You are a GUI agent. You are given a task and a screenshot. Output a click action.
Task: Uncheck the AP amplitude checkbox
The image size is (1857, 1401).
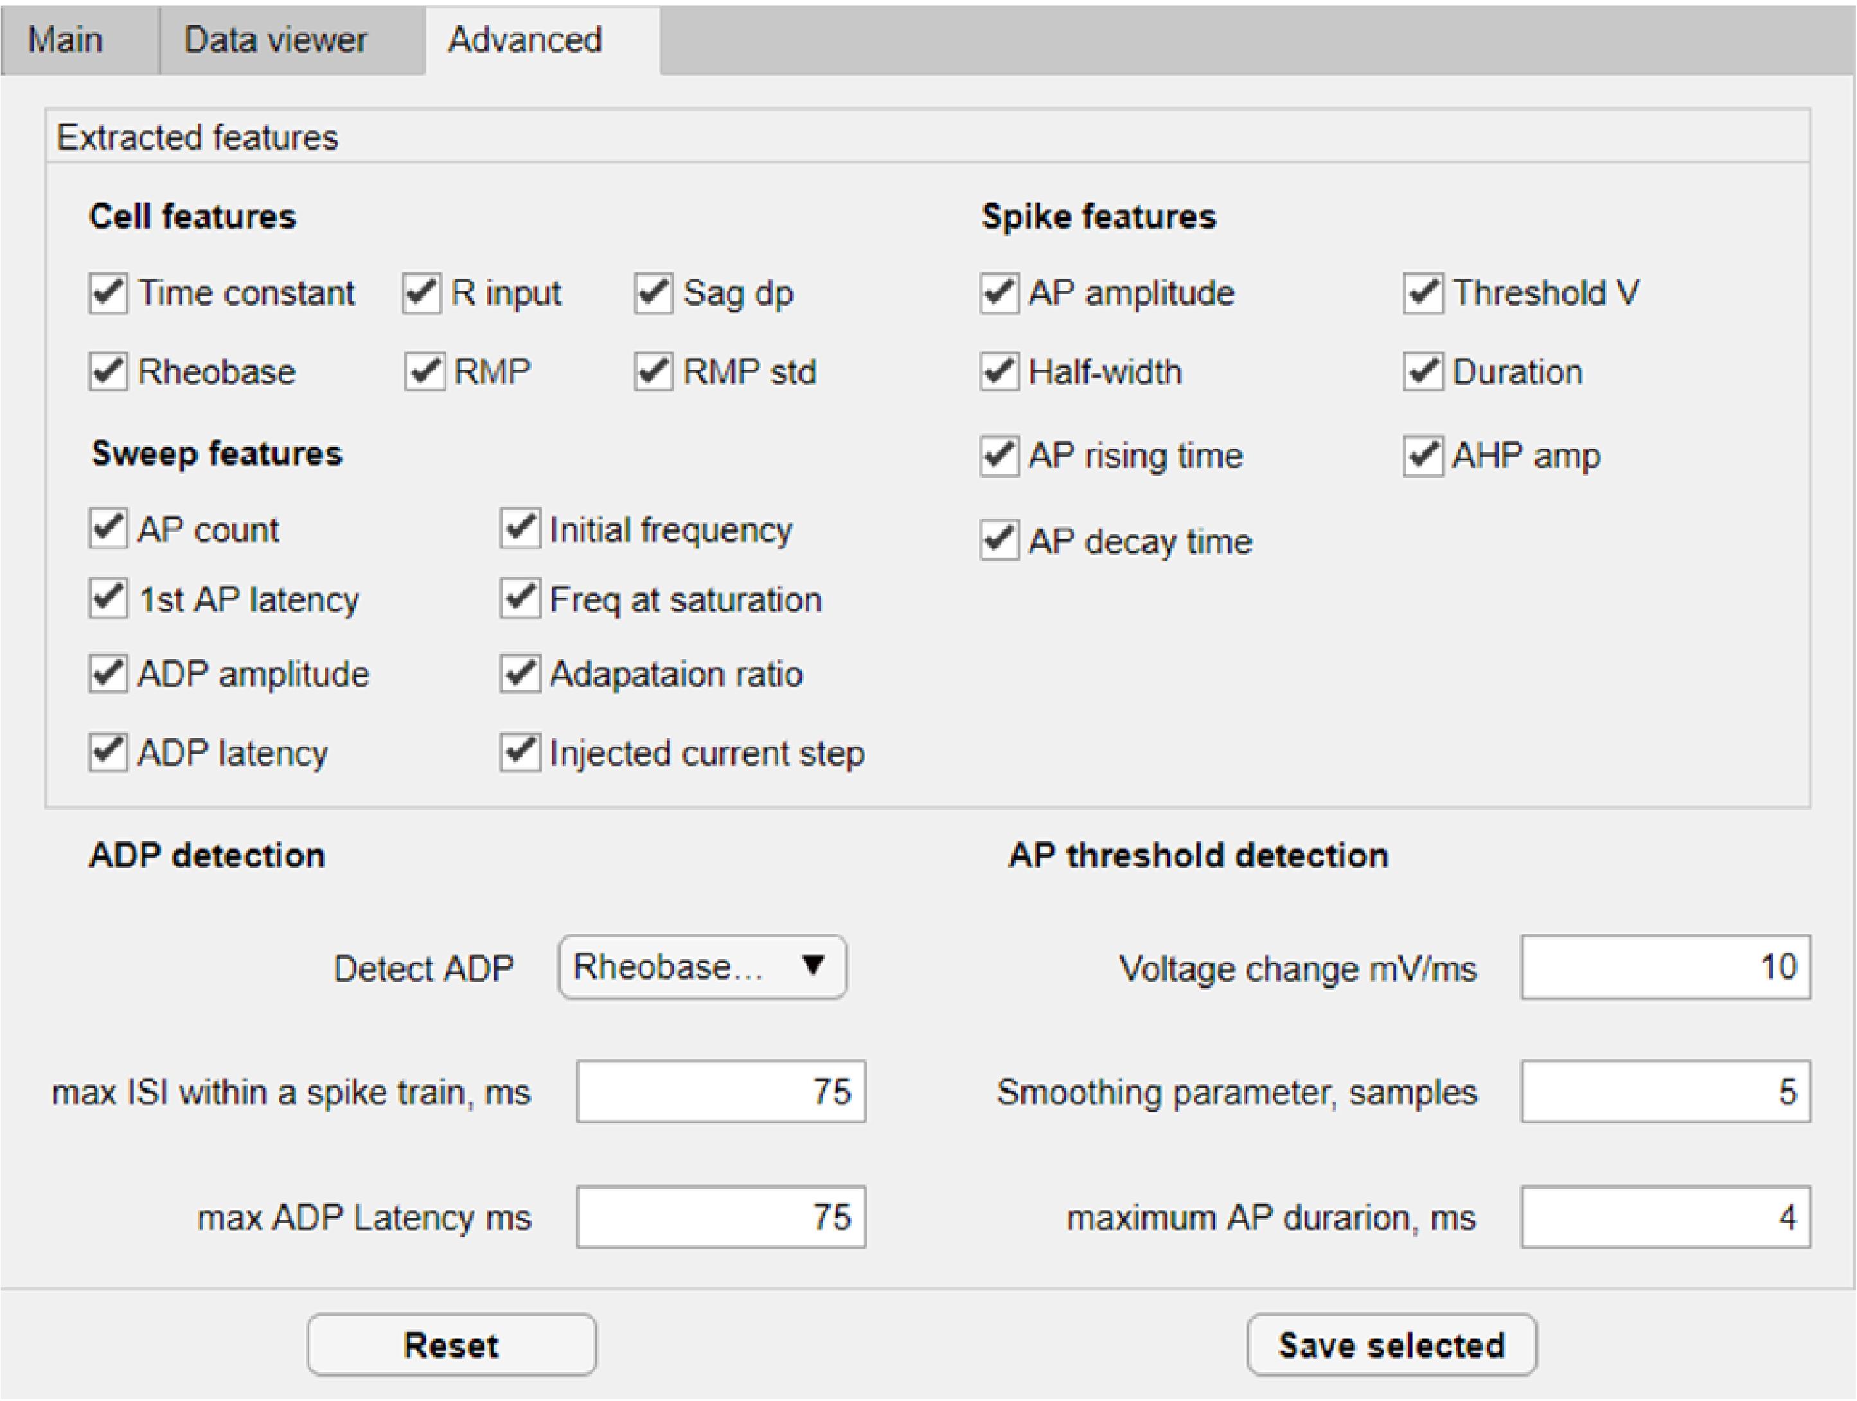click(999, 294)
